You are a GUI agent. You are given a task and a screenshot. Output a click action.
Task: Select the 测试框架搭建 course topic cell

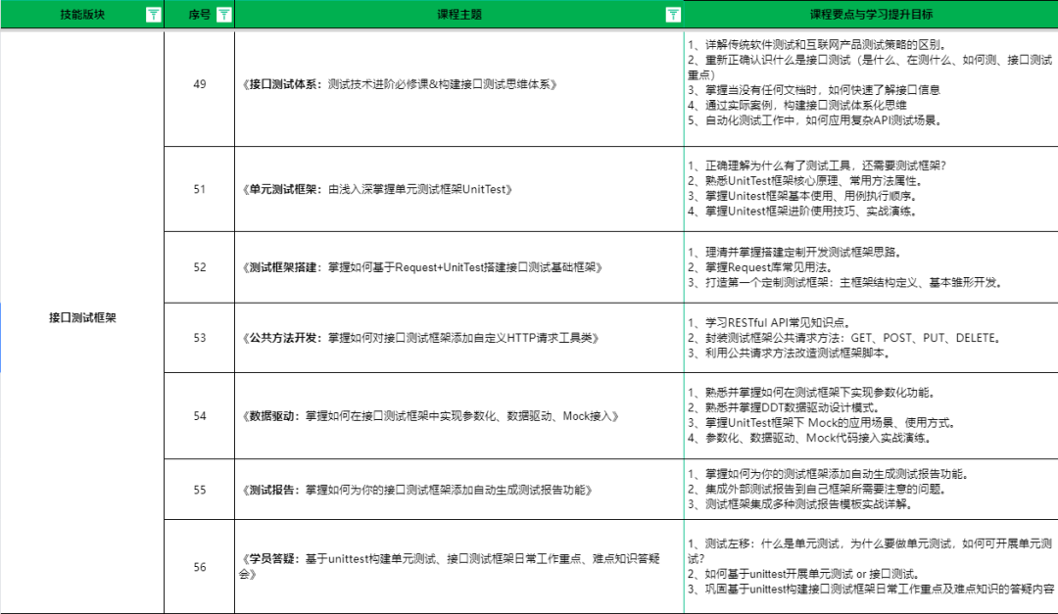459,267
